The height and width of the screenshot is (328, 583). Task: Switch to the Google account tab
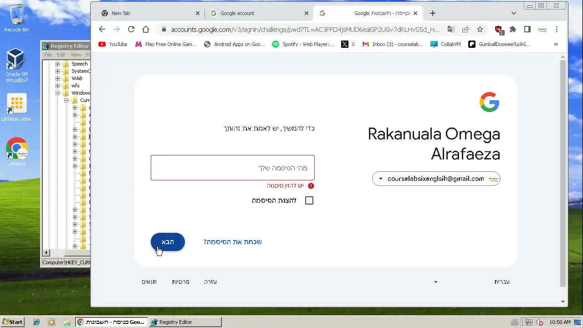point(260,13)
